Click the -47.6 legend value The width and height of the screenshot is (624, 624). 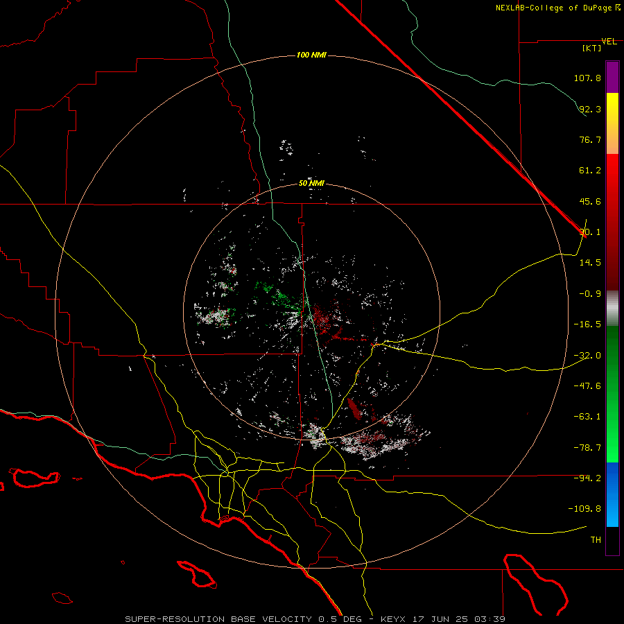pyautogui.click(x=587, y=385)
